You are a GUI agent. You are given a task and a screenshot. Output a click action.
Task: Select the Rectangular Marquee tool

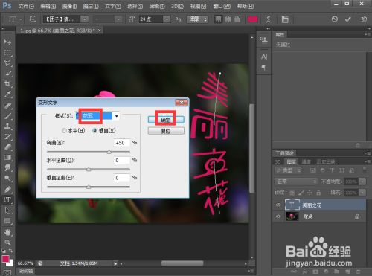[x=7, y=53]
